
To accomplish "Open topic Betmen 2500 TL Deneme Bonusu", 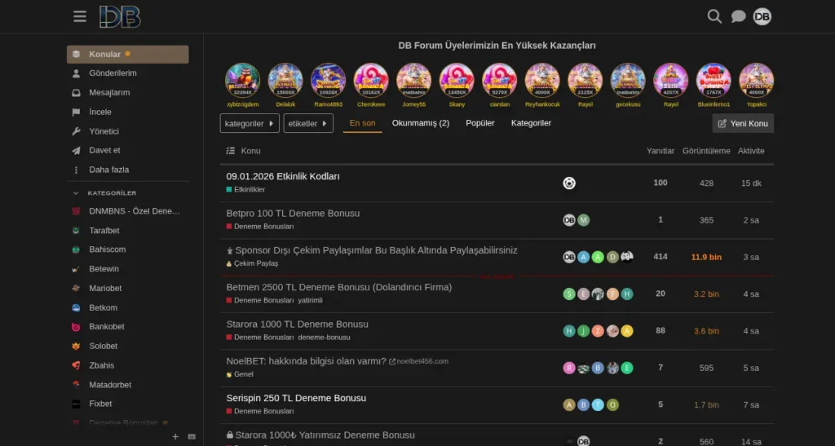I will click(339, 287).
